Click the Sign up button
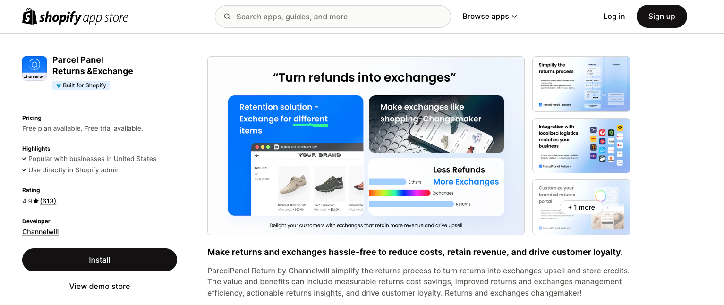Screen dimensions: 724x305 [662, 17]
